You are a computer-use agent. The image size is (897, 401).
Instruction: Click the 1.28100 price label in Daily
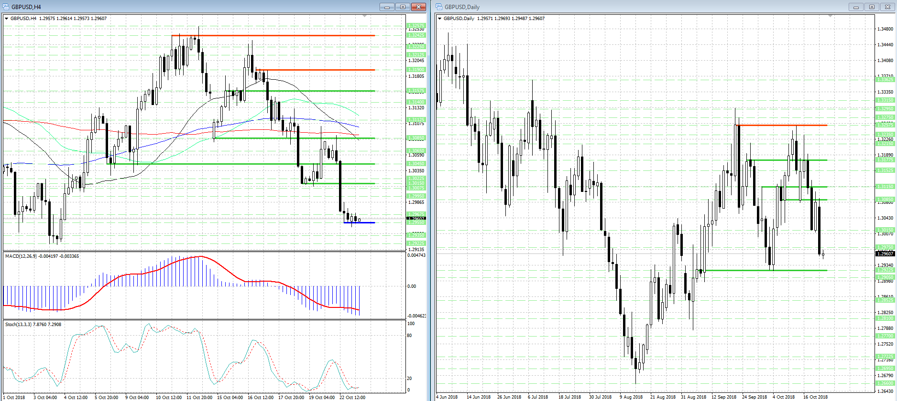tap(885, 318)
